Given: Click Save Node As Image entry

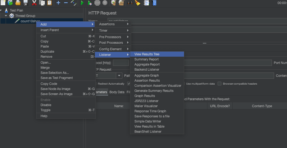Looking at the screenshot, I should [66, 89].
